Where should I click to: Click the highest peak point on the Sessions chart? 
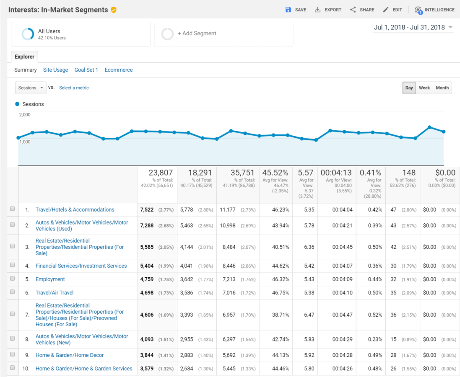429,127
